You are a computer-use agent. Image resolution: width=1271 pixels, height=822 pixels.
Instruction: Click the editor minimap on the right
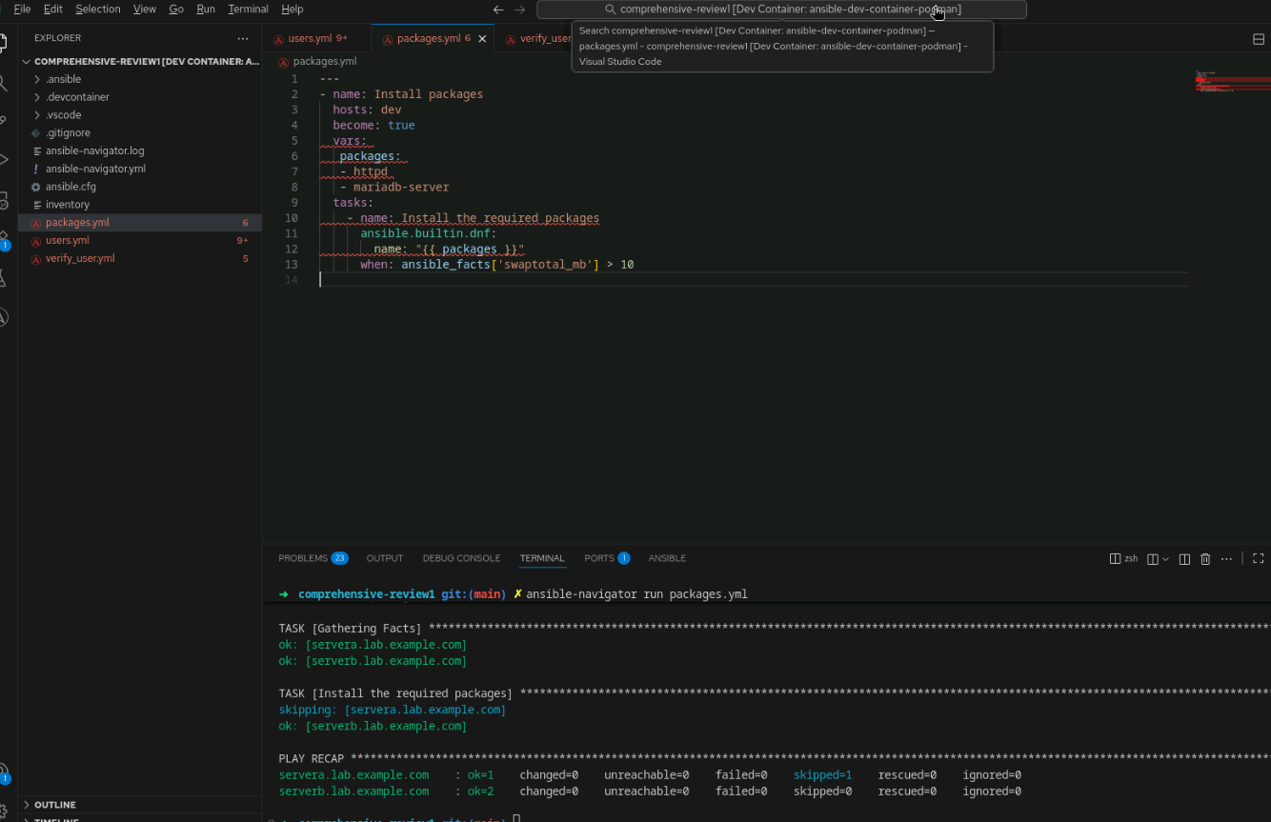(x=1229, y=82)
